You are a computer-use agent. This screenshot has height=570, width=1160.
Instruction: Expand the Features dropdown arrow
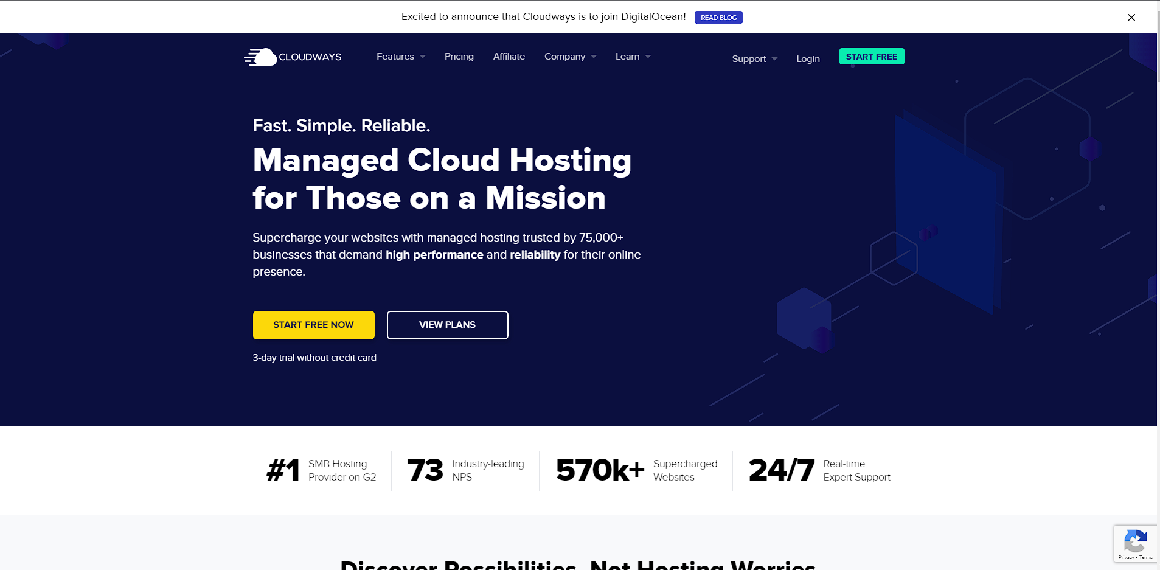[423, 57]
